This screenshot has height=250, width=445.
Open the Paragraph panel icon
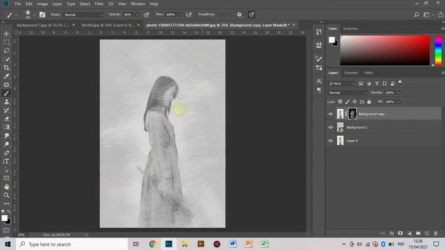pyautogui.click(x=319, y=90)
